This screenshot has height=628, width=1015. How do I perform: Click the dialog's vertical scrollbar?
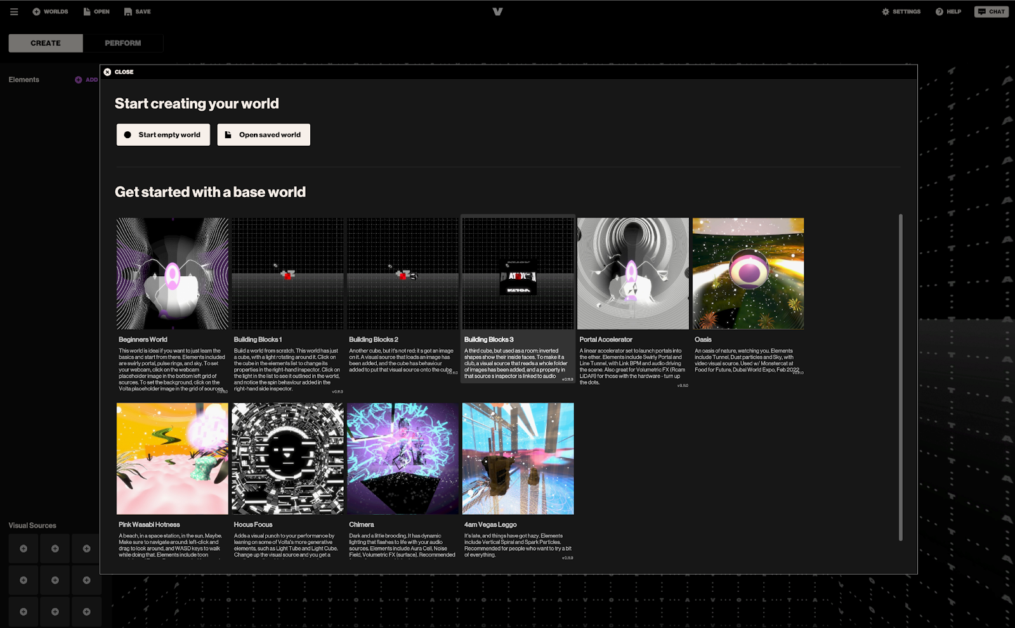(x=900, y=377)
